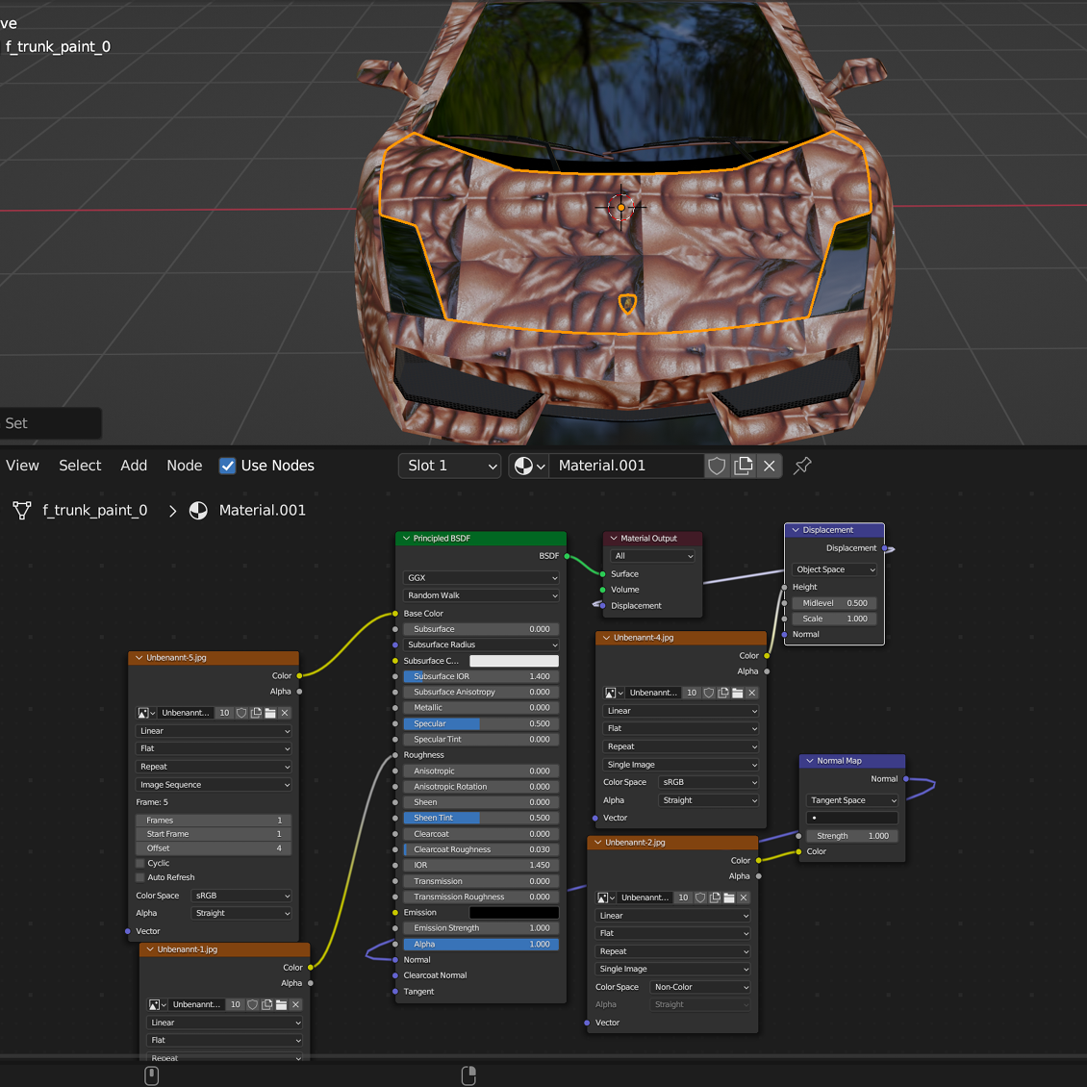Toggle fake user shield in Unbenannt-5.jpg node
Image resolution: width=1087 pixels, height=1087 pixels.
click(x=241, y=713)
